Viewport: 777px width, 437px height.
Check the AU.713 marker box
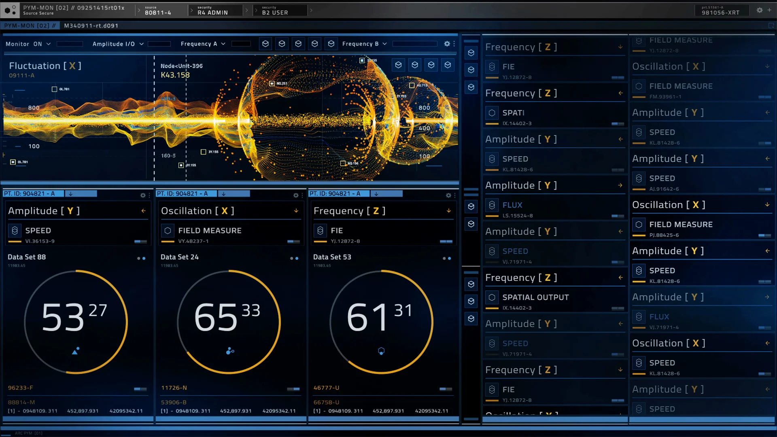[412, 85]
